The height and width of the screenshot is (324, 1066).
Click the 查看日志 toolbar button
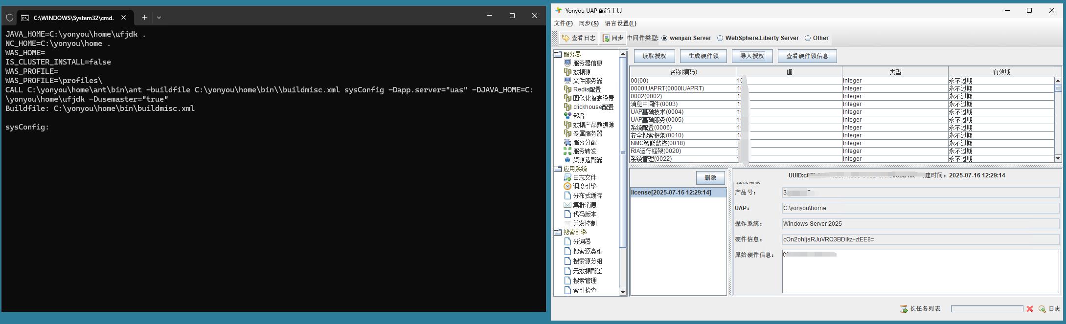pyautogui.click(x=579, y=38)
